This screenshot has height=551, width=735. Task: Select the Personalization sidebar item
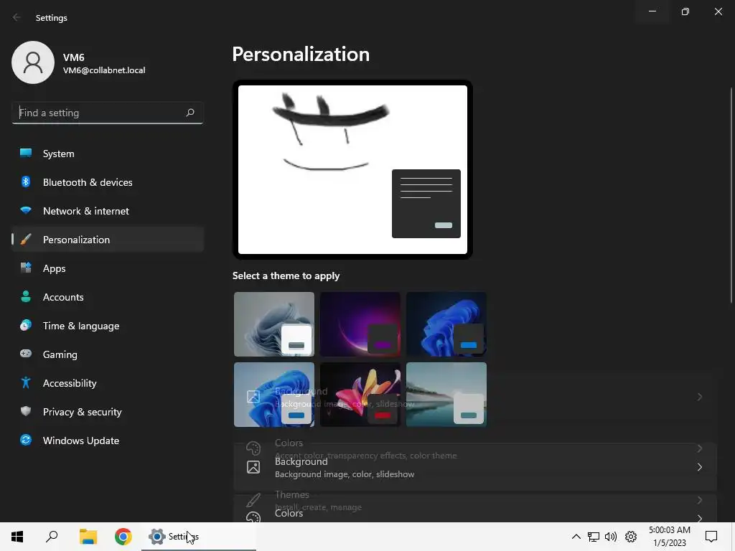click(x=108, y=240)
